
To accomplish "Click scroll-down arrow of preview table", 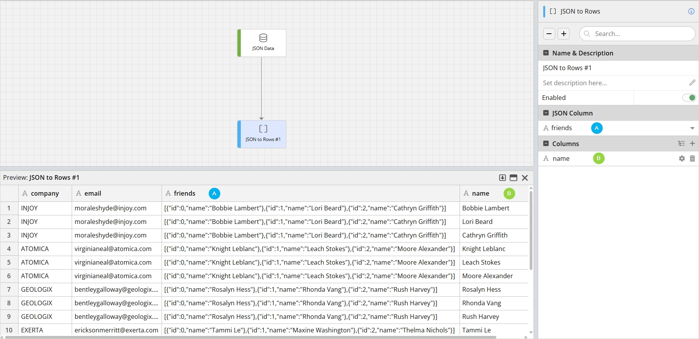I will coord(531,332).
